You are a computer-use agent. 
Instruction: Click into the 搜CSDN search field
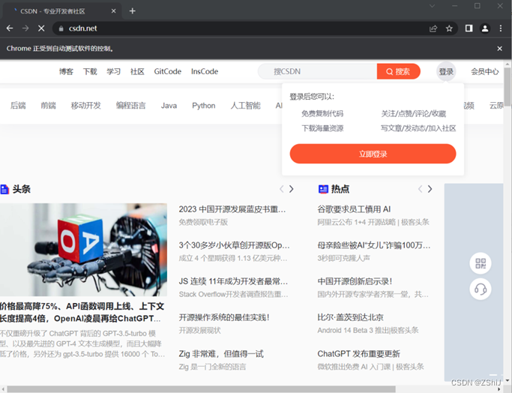coord(317,71)
